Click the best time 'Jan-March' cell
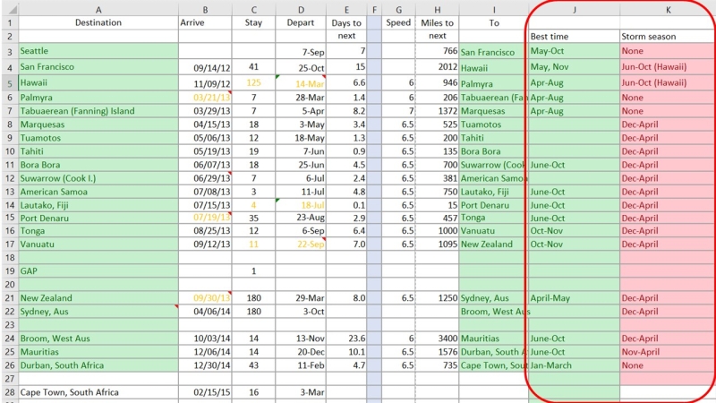Image resolution: width=716 pixels, height=403 pixels. click(x=574, y=365)
